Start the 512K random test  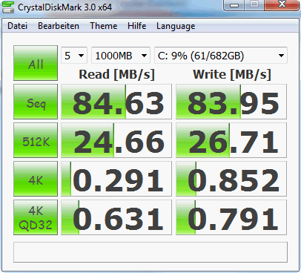click(36, 140)
